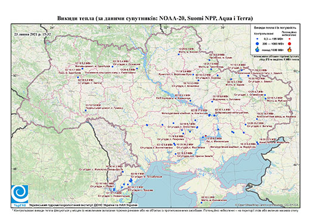Click the map title mentioning NOAA-20 satellites
The image size is (310, 219).
155,18
